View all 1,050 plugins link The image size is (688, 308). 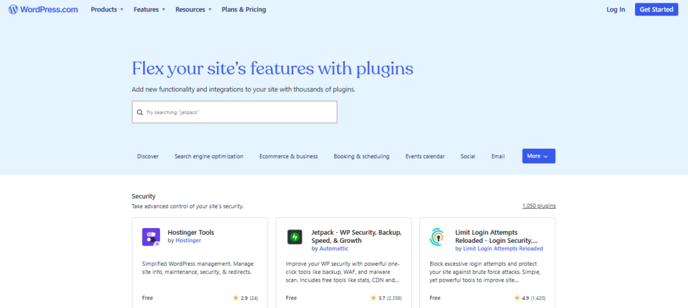click(x=538, y=206)
